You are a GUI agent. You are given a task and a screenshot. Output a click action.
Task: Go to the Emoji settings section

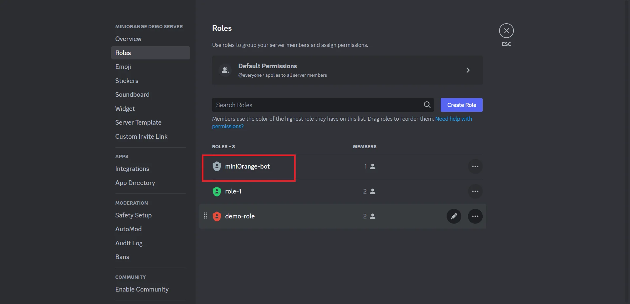tap(123, 67)
